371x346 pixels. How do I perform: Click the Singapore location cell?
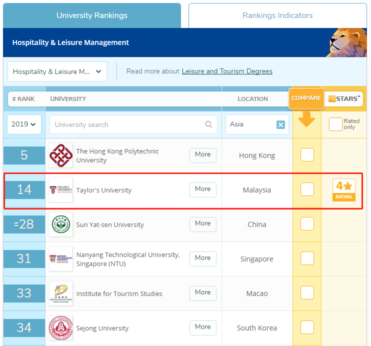coord(256,259)
